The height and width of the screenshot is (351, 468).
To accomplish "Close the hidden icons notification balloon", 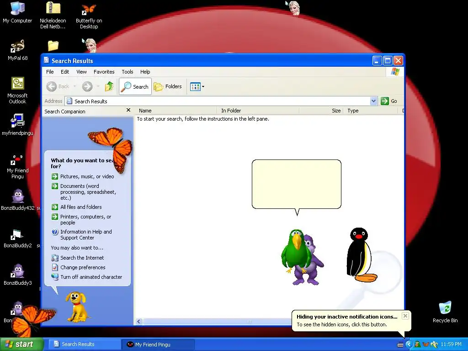I will tap(405, 316).
